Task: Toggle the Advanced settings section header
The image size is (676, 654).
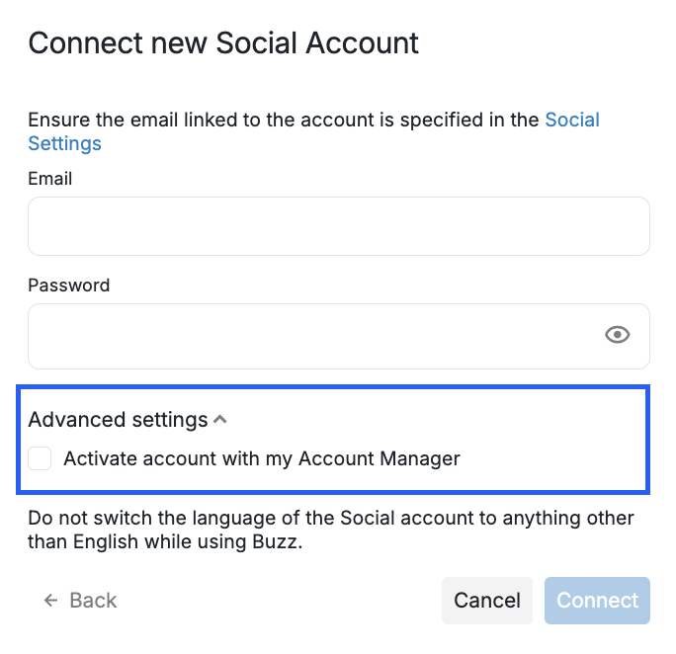Action: pyautogui.click(x=118, y=420)
